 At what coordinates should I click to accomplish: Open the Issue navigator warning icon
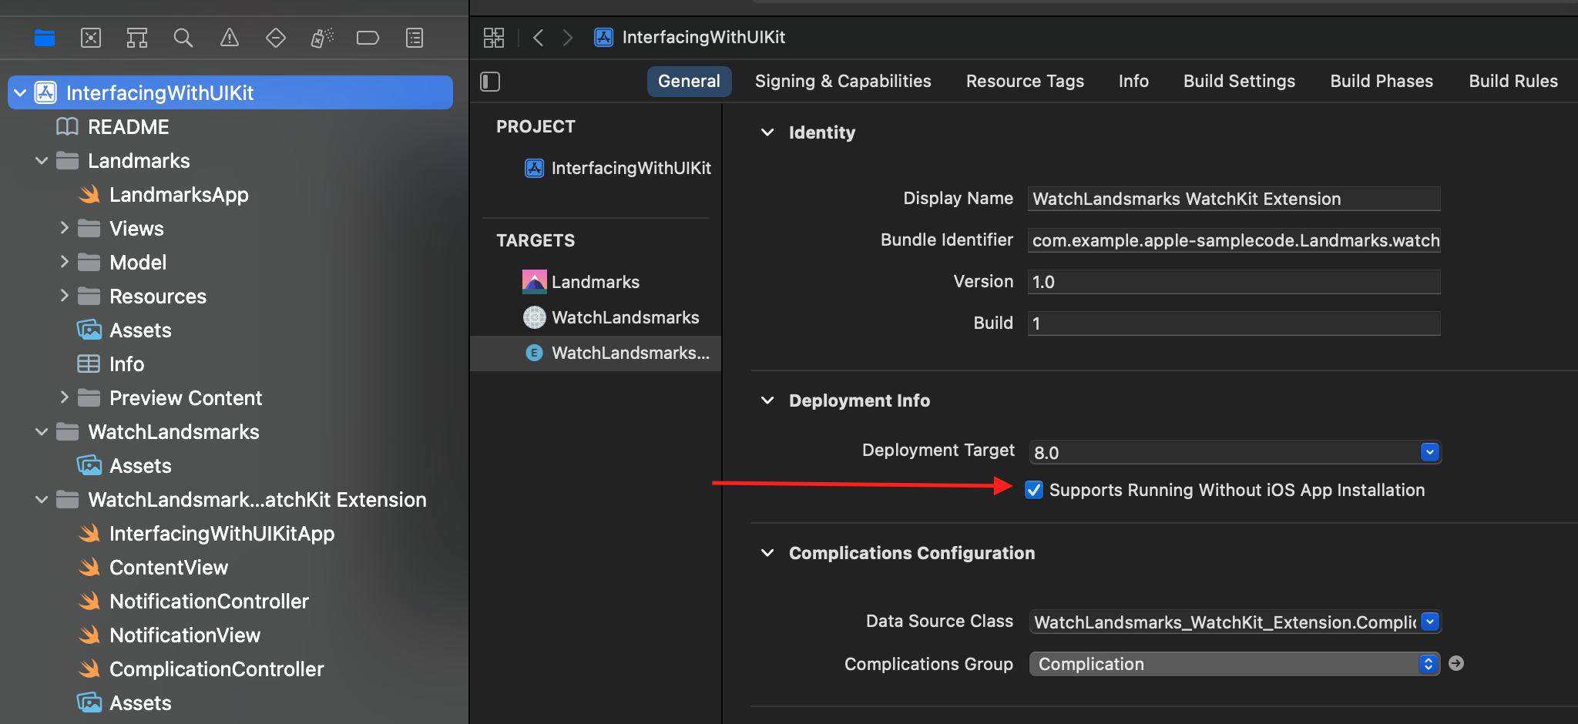coord(230,38)
